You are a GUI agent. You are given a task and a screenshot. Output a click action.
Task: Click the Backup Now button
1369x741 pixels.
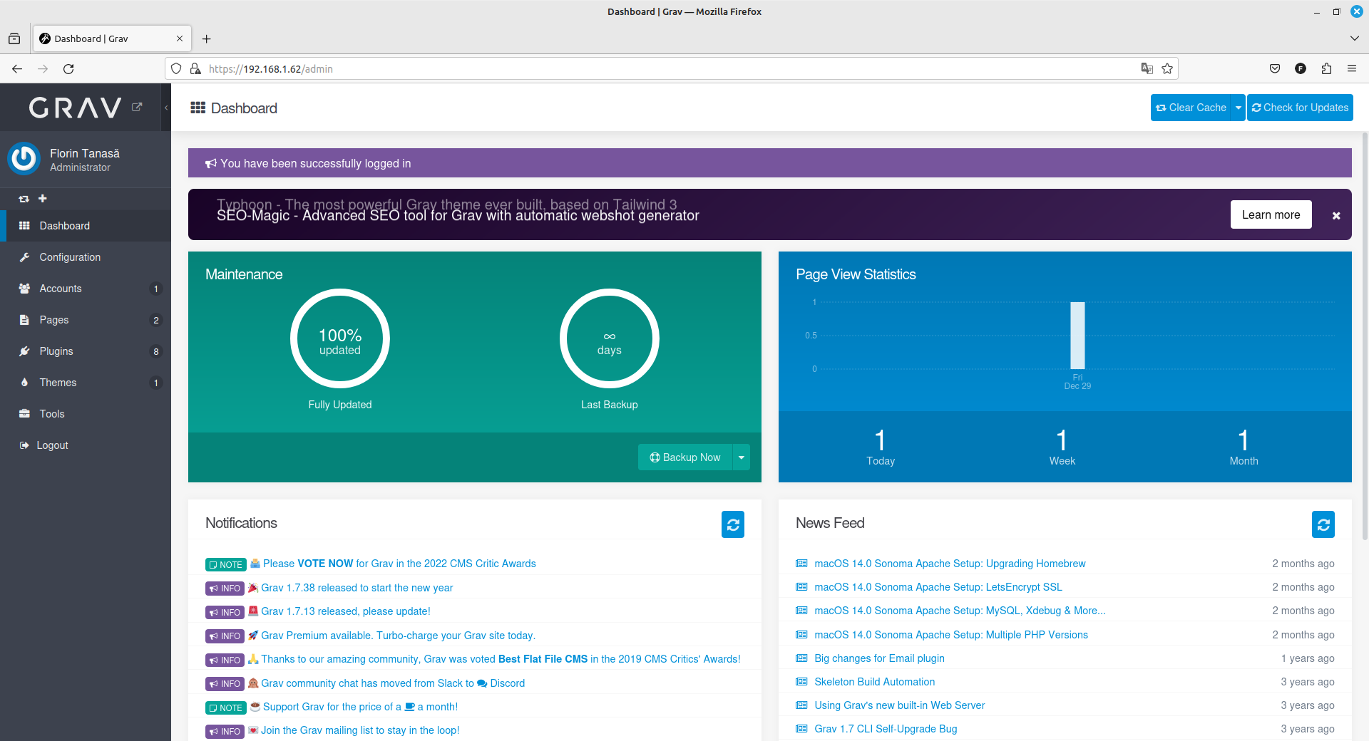[685, 457]
